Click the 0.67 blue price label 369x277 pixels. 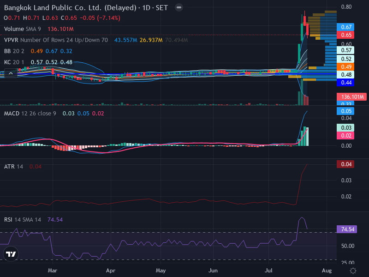point(345,27)
